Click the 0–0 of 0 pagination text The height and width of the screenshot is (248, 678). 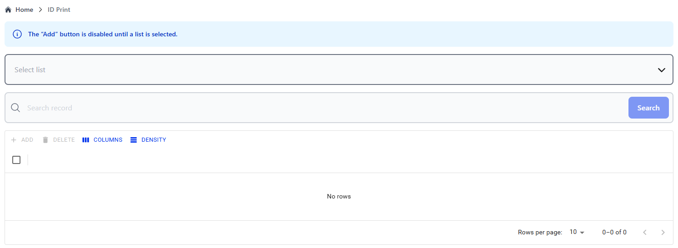click(614, 232)
